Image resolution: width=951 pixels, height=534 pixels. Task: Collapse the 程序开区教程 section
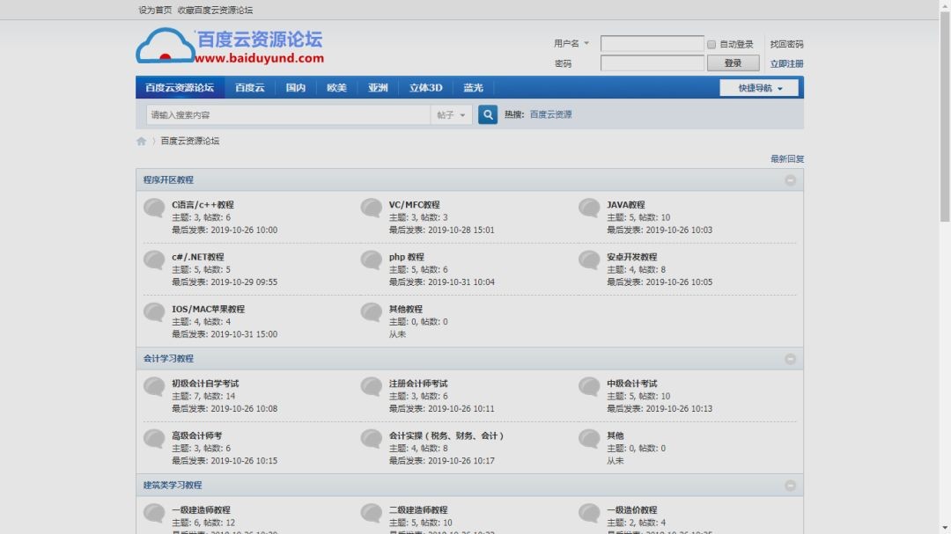tap(790, 180)
